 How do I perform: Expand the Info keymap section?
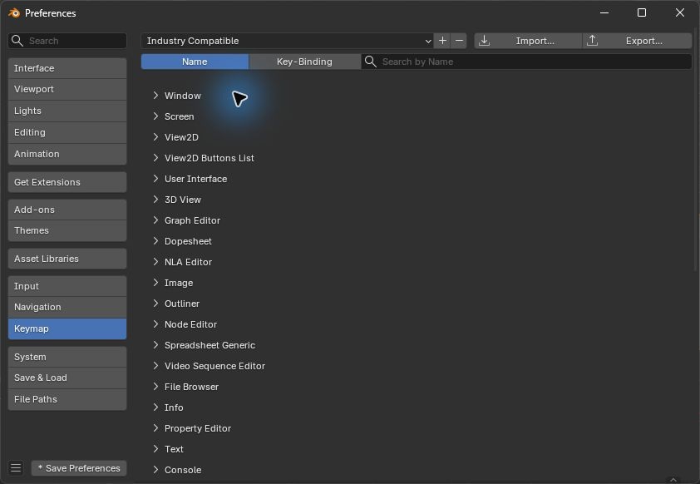(155, 407)
